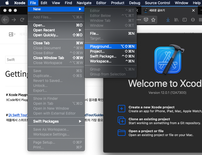This screenshot has width=202, height=155.
Task: Click Version 12.0.1 (12A7300) text
Action: click(167, 93)
